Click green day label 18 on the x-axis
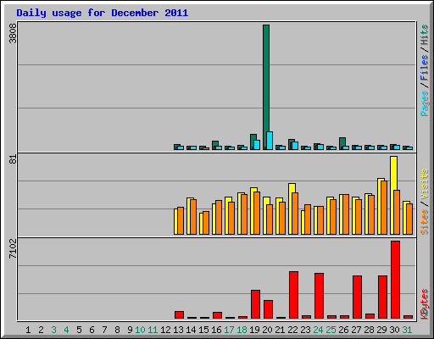 tap(242, 330)
